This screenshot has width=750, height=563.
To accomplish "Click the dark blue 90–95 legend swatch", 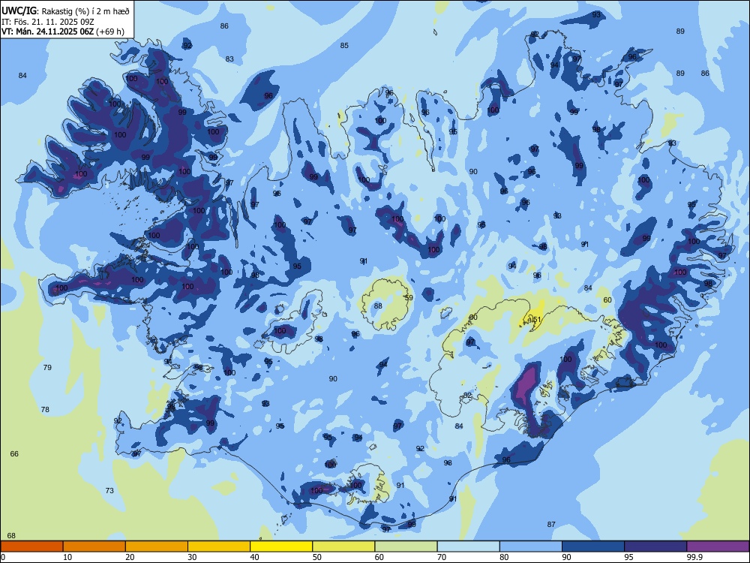I will (593, 546).
